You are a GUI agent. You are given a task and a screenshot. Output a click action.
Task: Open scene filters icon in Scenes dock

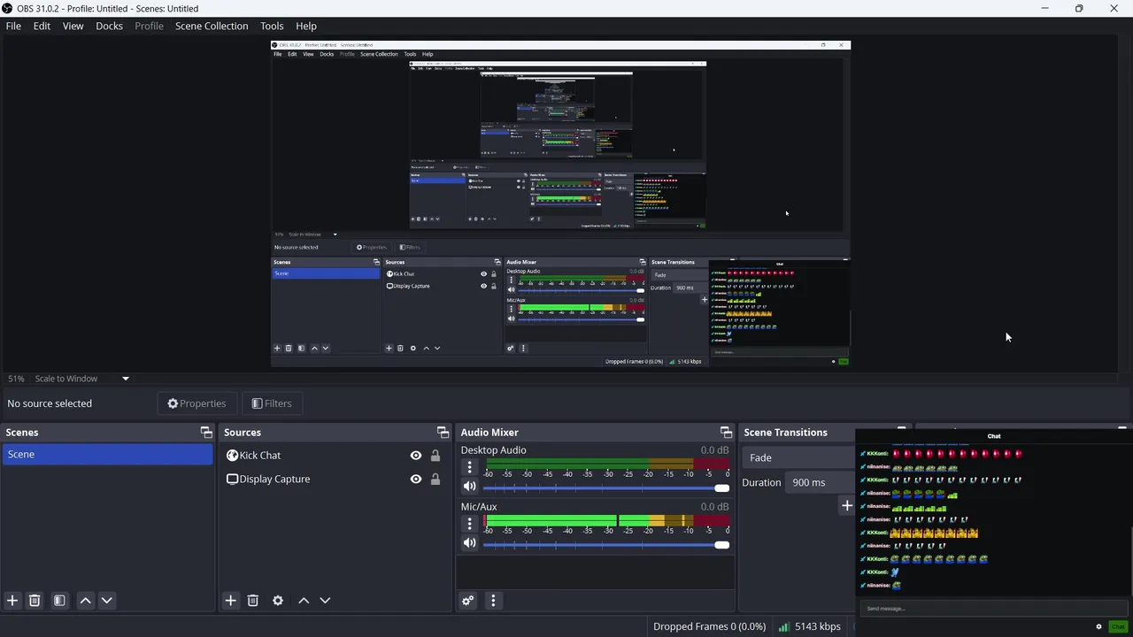[59, 600]
